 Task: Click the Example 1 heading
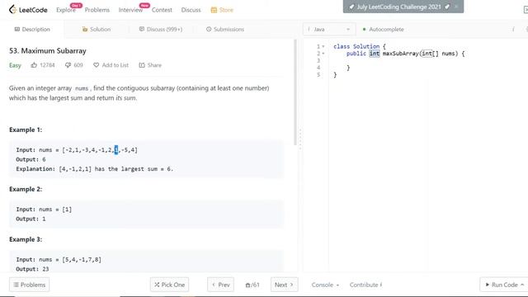(26, 130)
